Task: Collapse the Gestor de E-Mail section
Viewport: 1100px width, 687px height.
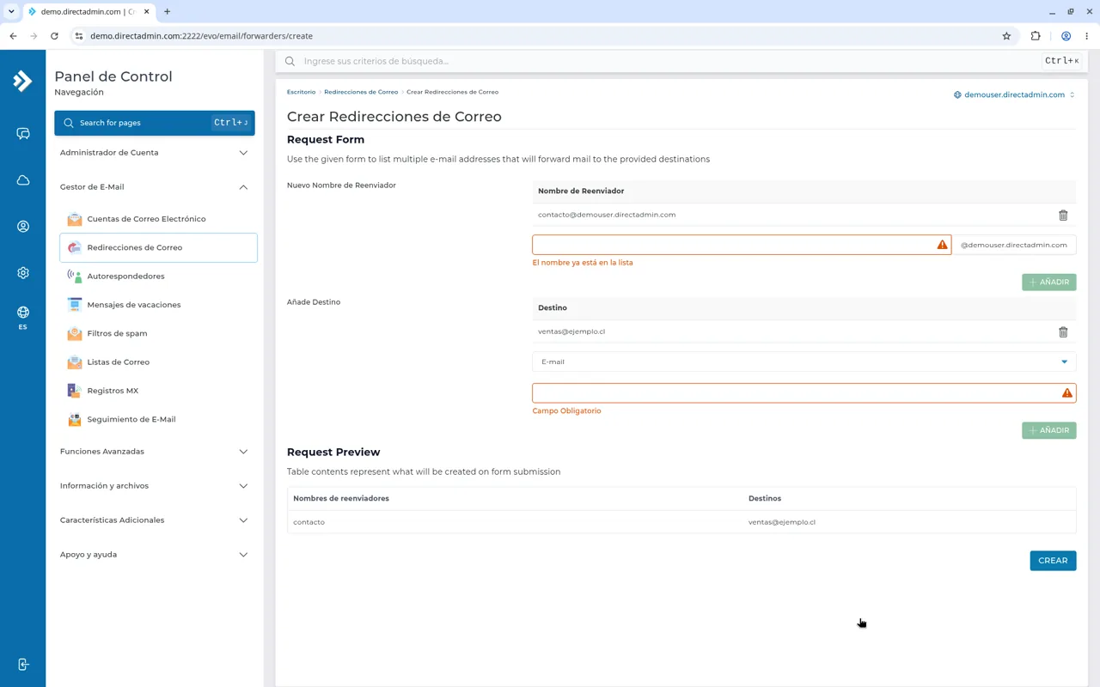Action: pyautogui.click(x=155, y=187)
